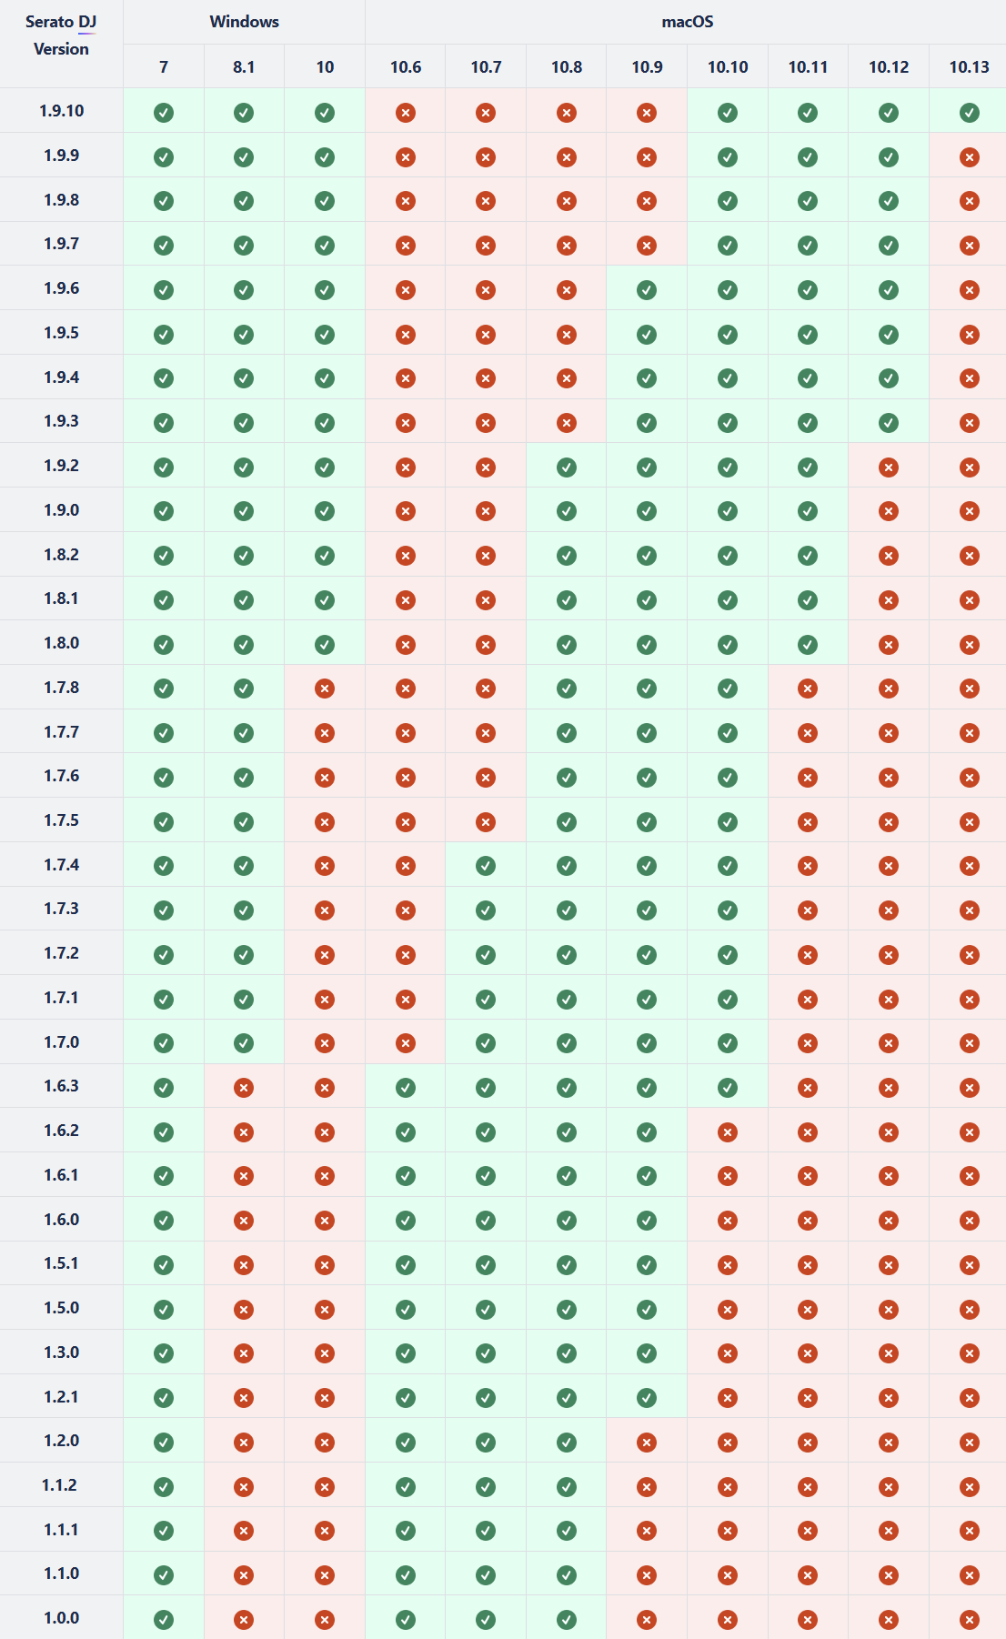Viewport: 1006px width, 1639px height.
Task: Click the green check for 1.0.0 on macOS 10.8
Action: pos(567,1620)
